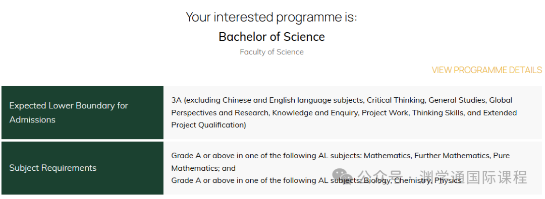Click the watermark text 渊学通国际课程
Screen dimensions: 545x199
point(473,177)
